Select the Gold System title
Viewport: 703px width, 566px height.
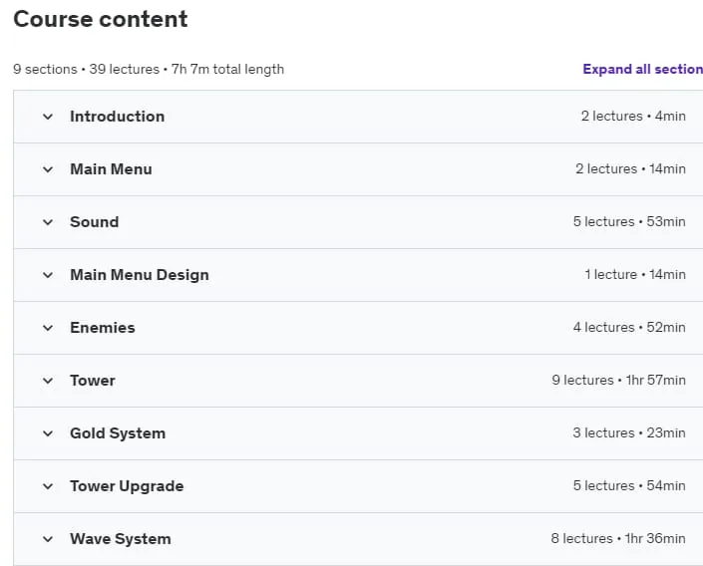point(118,433)
